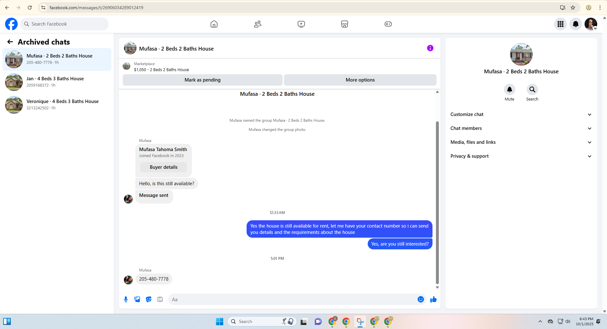Open the group photo in the right panel
Viewport: 607px width, 329px height.
[x=521, y=54]
